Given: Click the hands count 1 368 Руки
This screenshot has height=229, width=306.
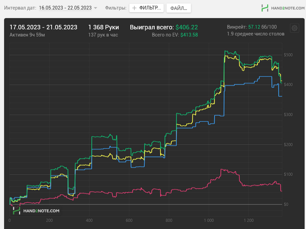Looking at the screenshot, I should [x=104, y=27].
